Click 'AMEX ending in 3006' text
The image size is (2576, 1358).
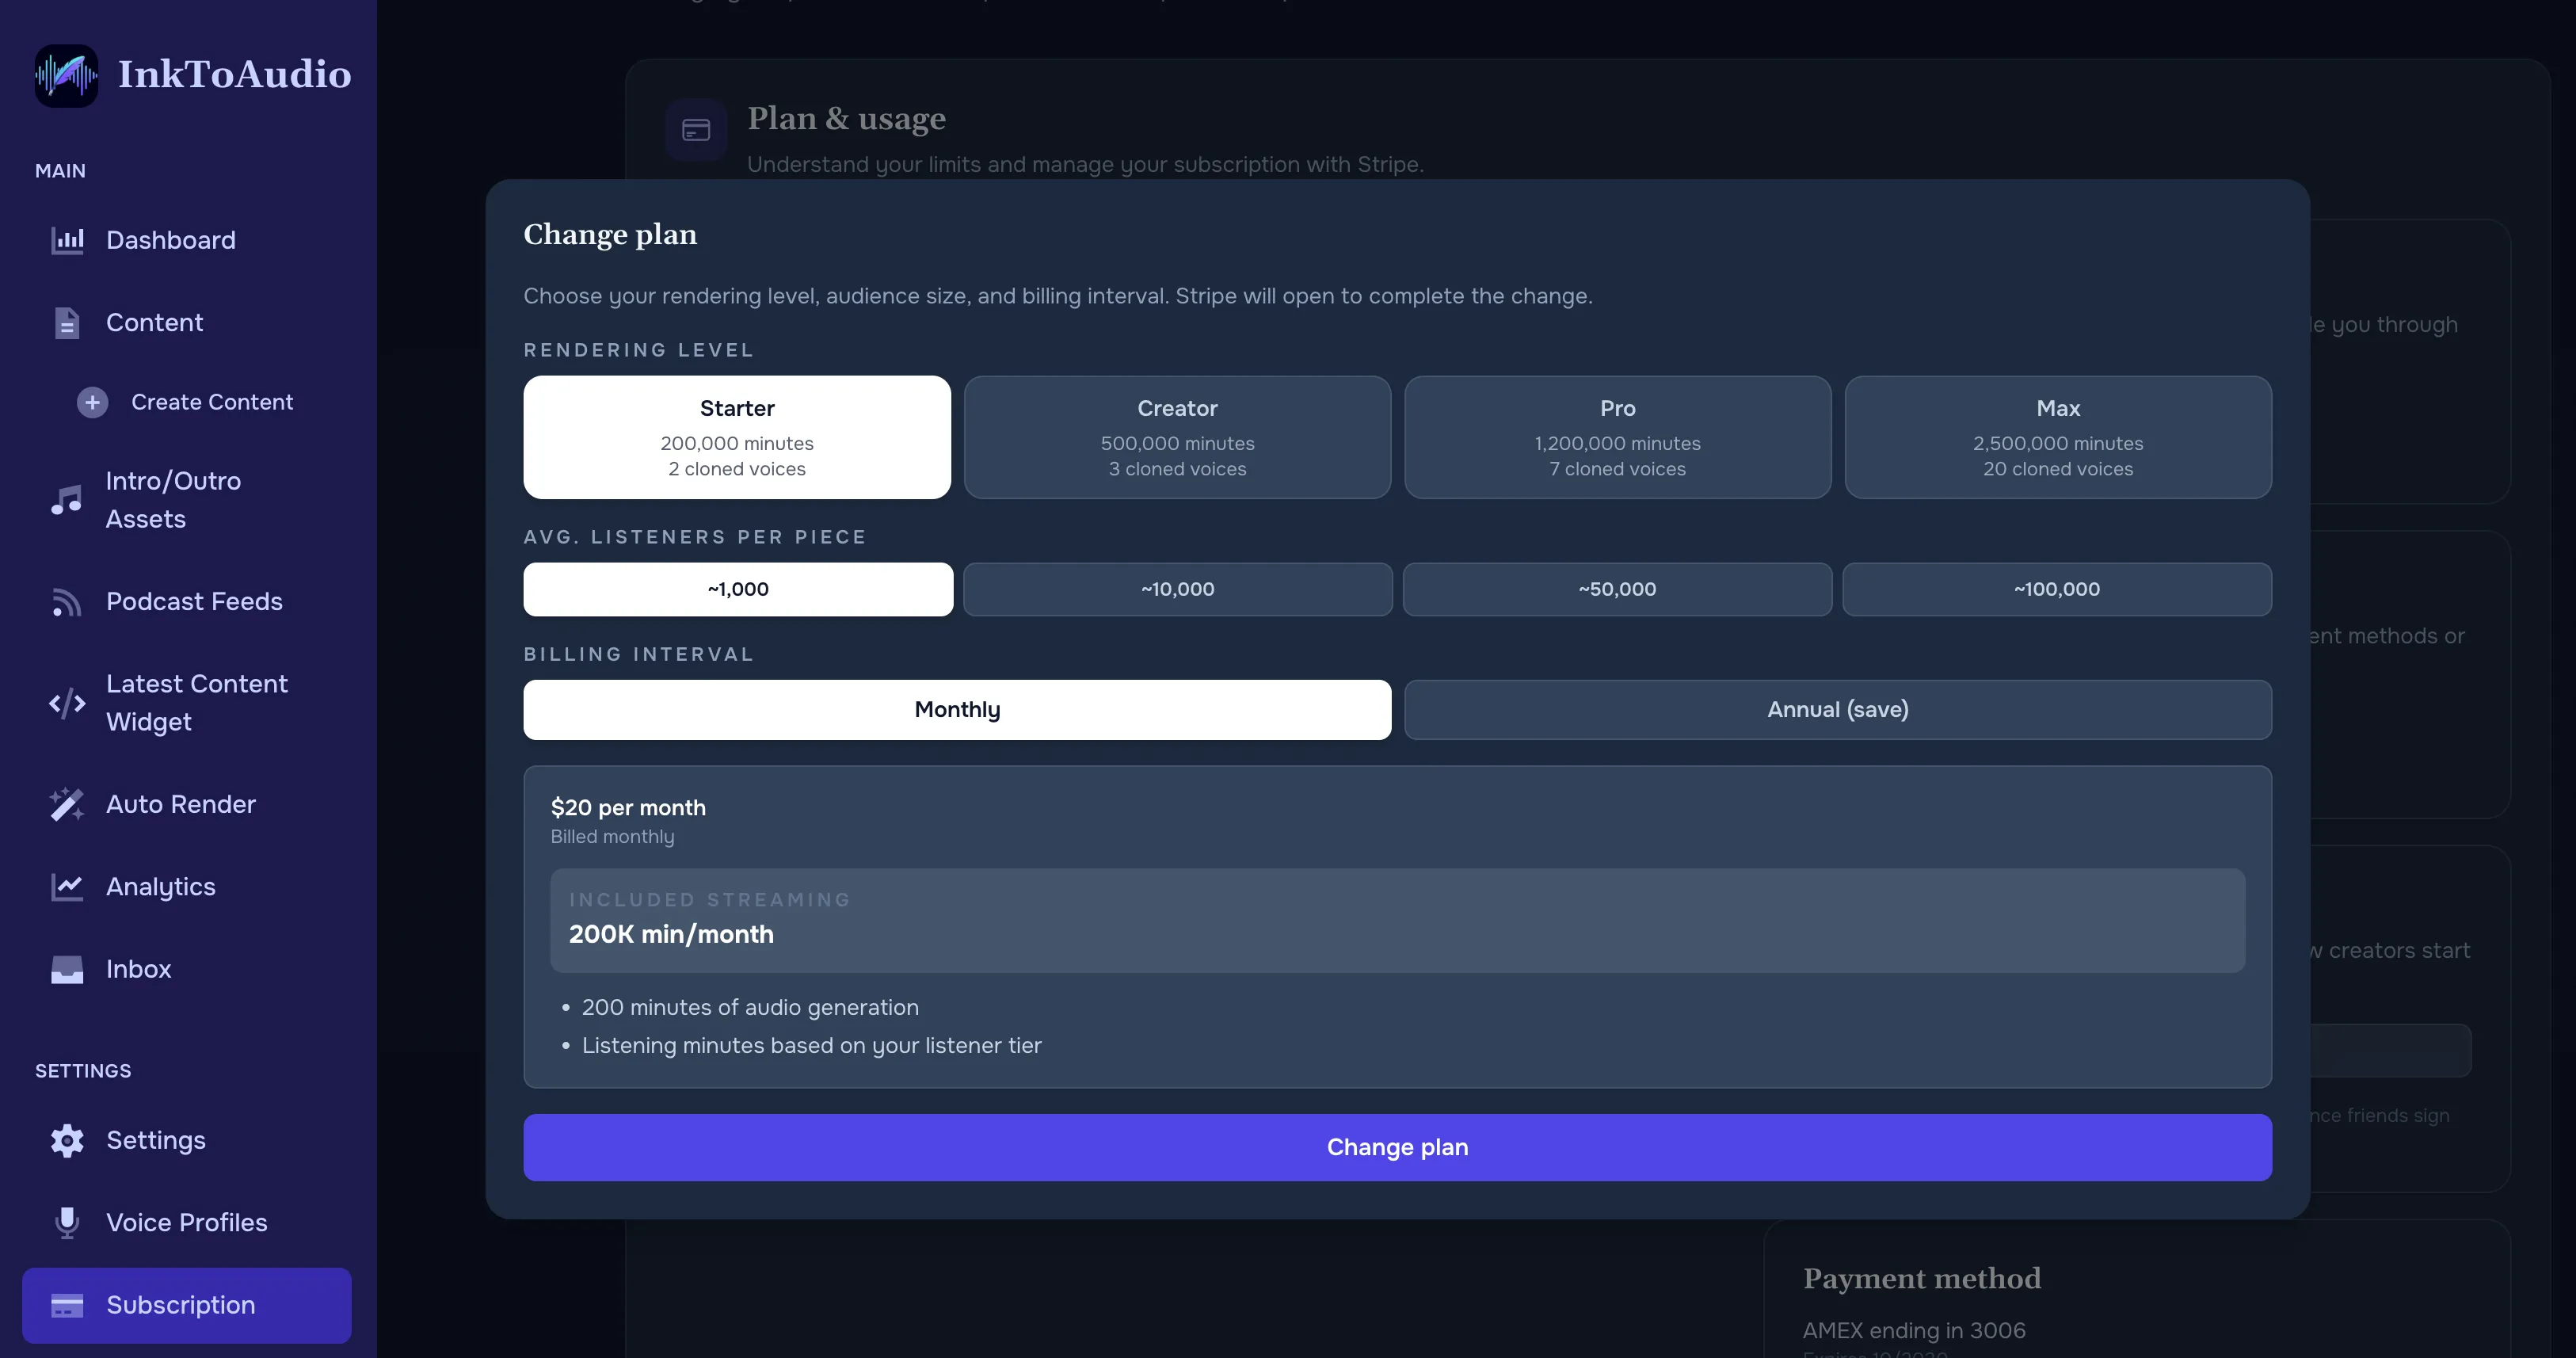point(1914,1331)
